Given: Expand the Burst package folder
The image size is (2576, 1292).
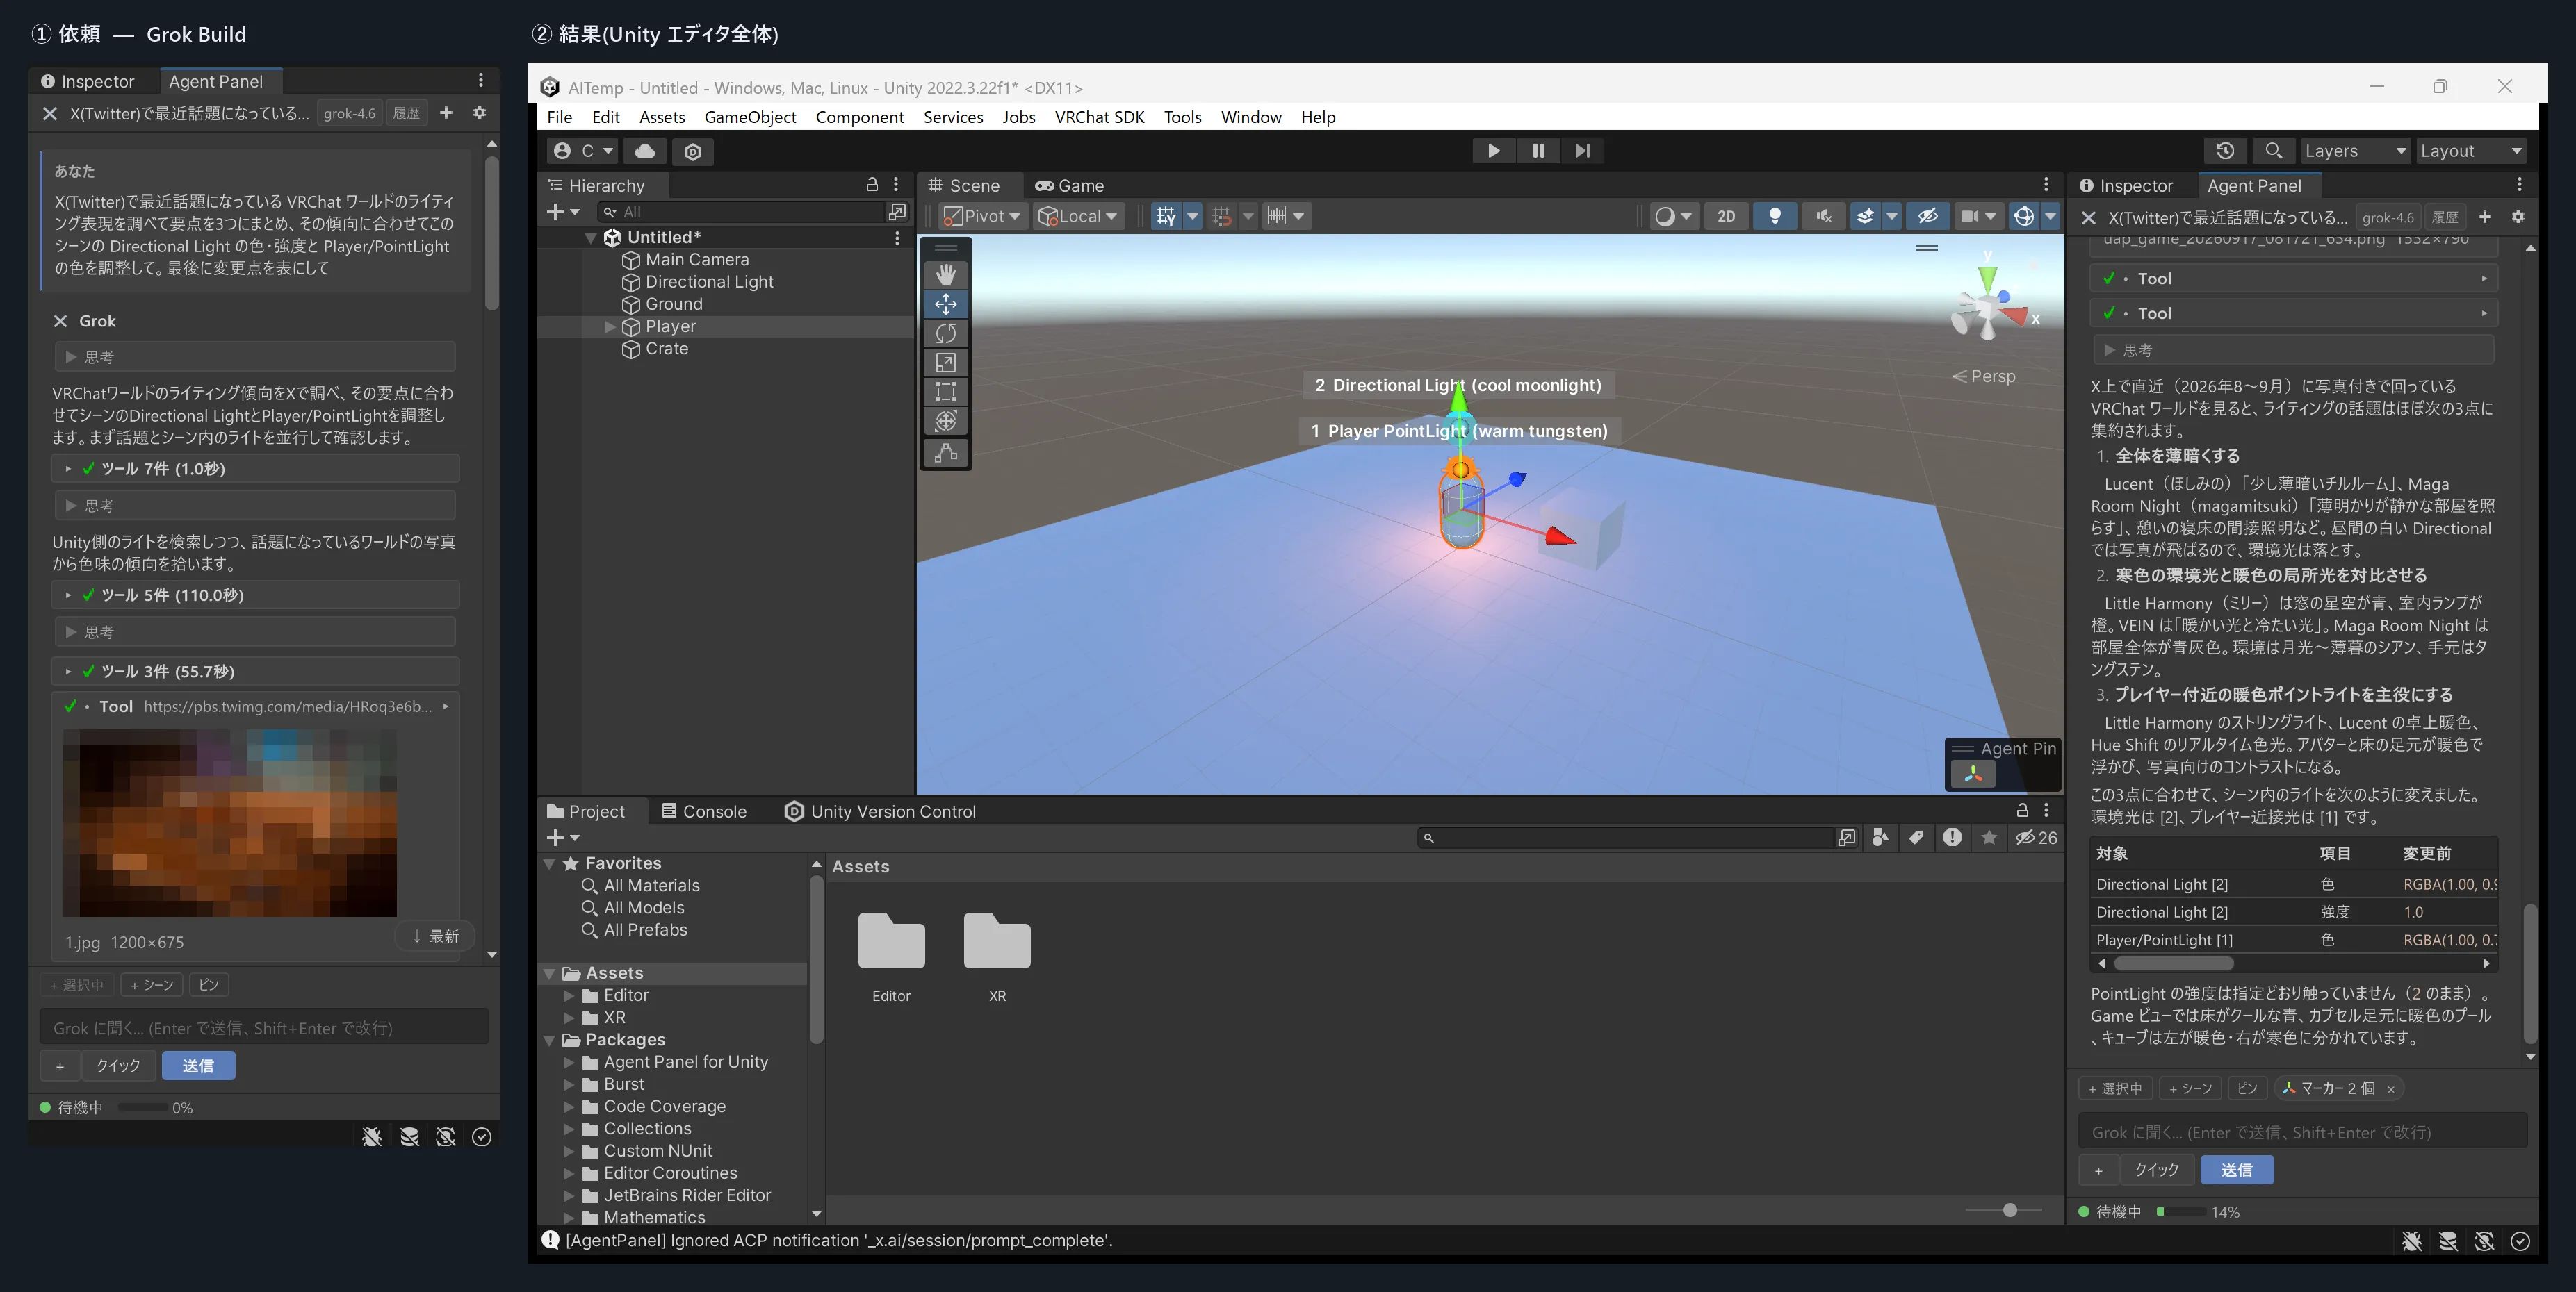Looking at the screenshot, I should click(569, 1084).
